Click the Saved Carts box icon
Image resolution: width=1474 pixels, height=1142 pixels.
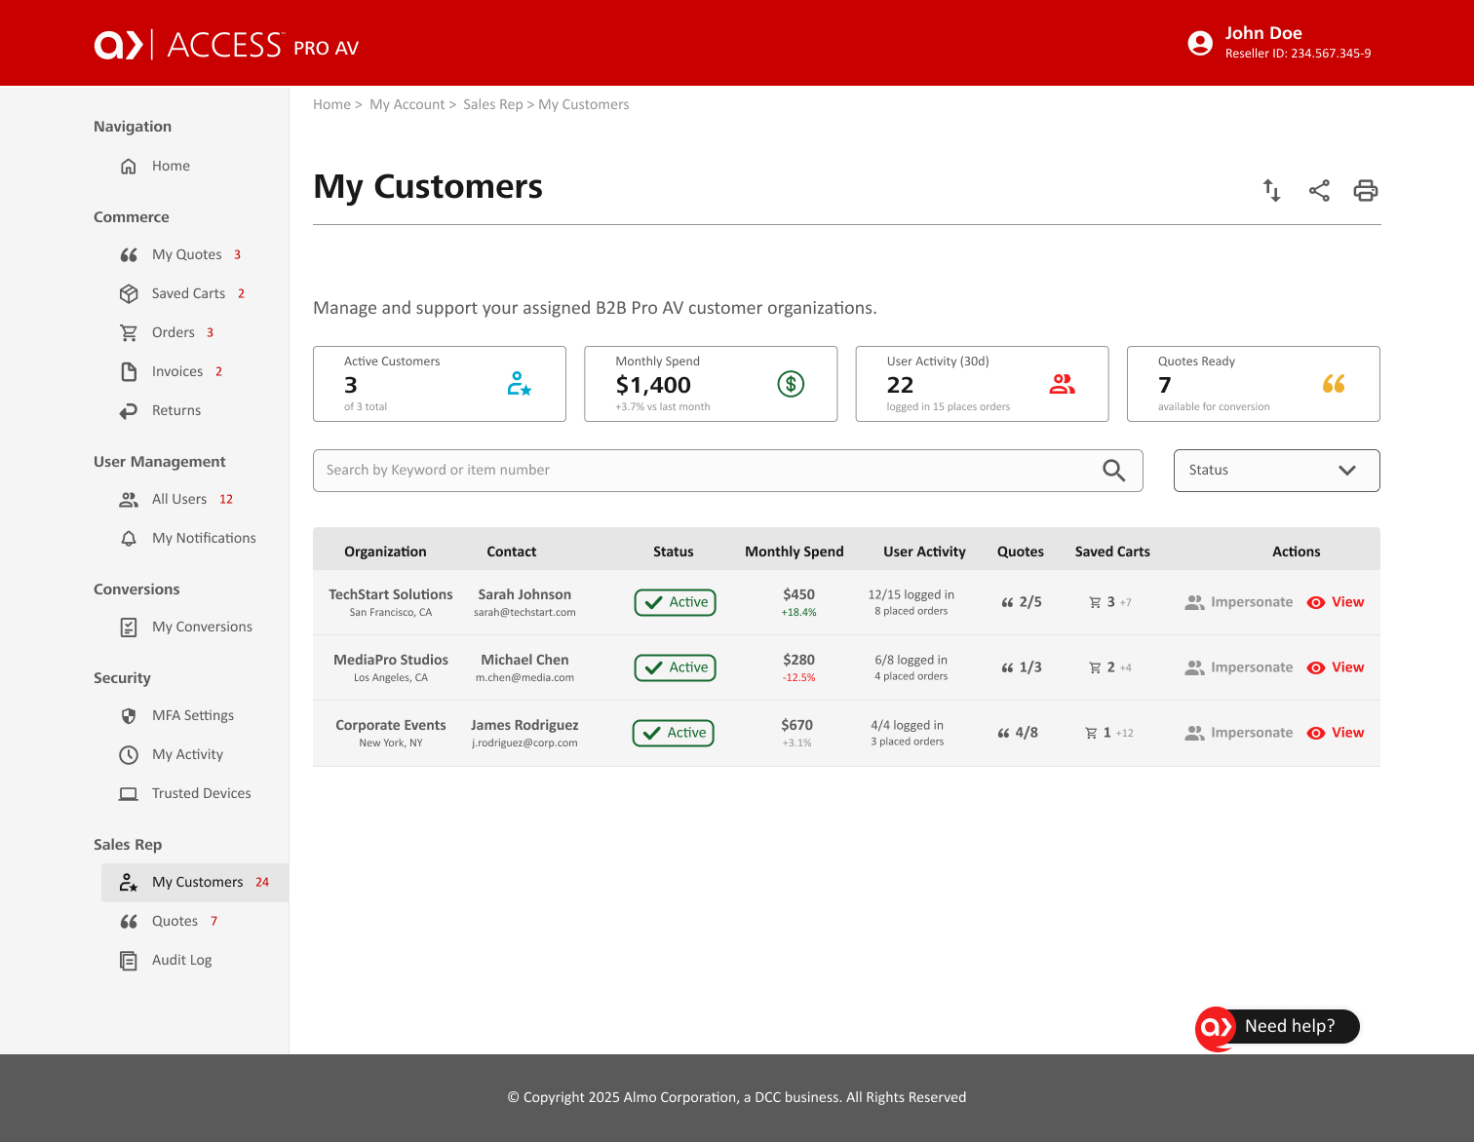tap(129, 293)
